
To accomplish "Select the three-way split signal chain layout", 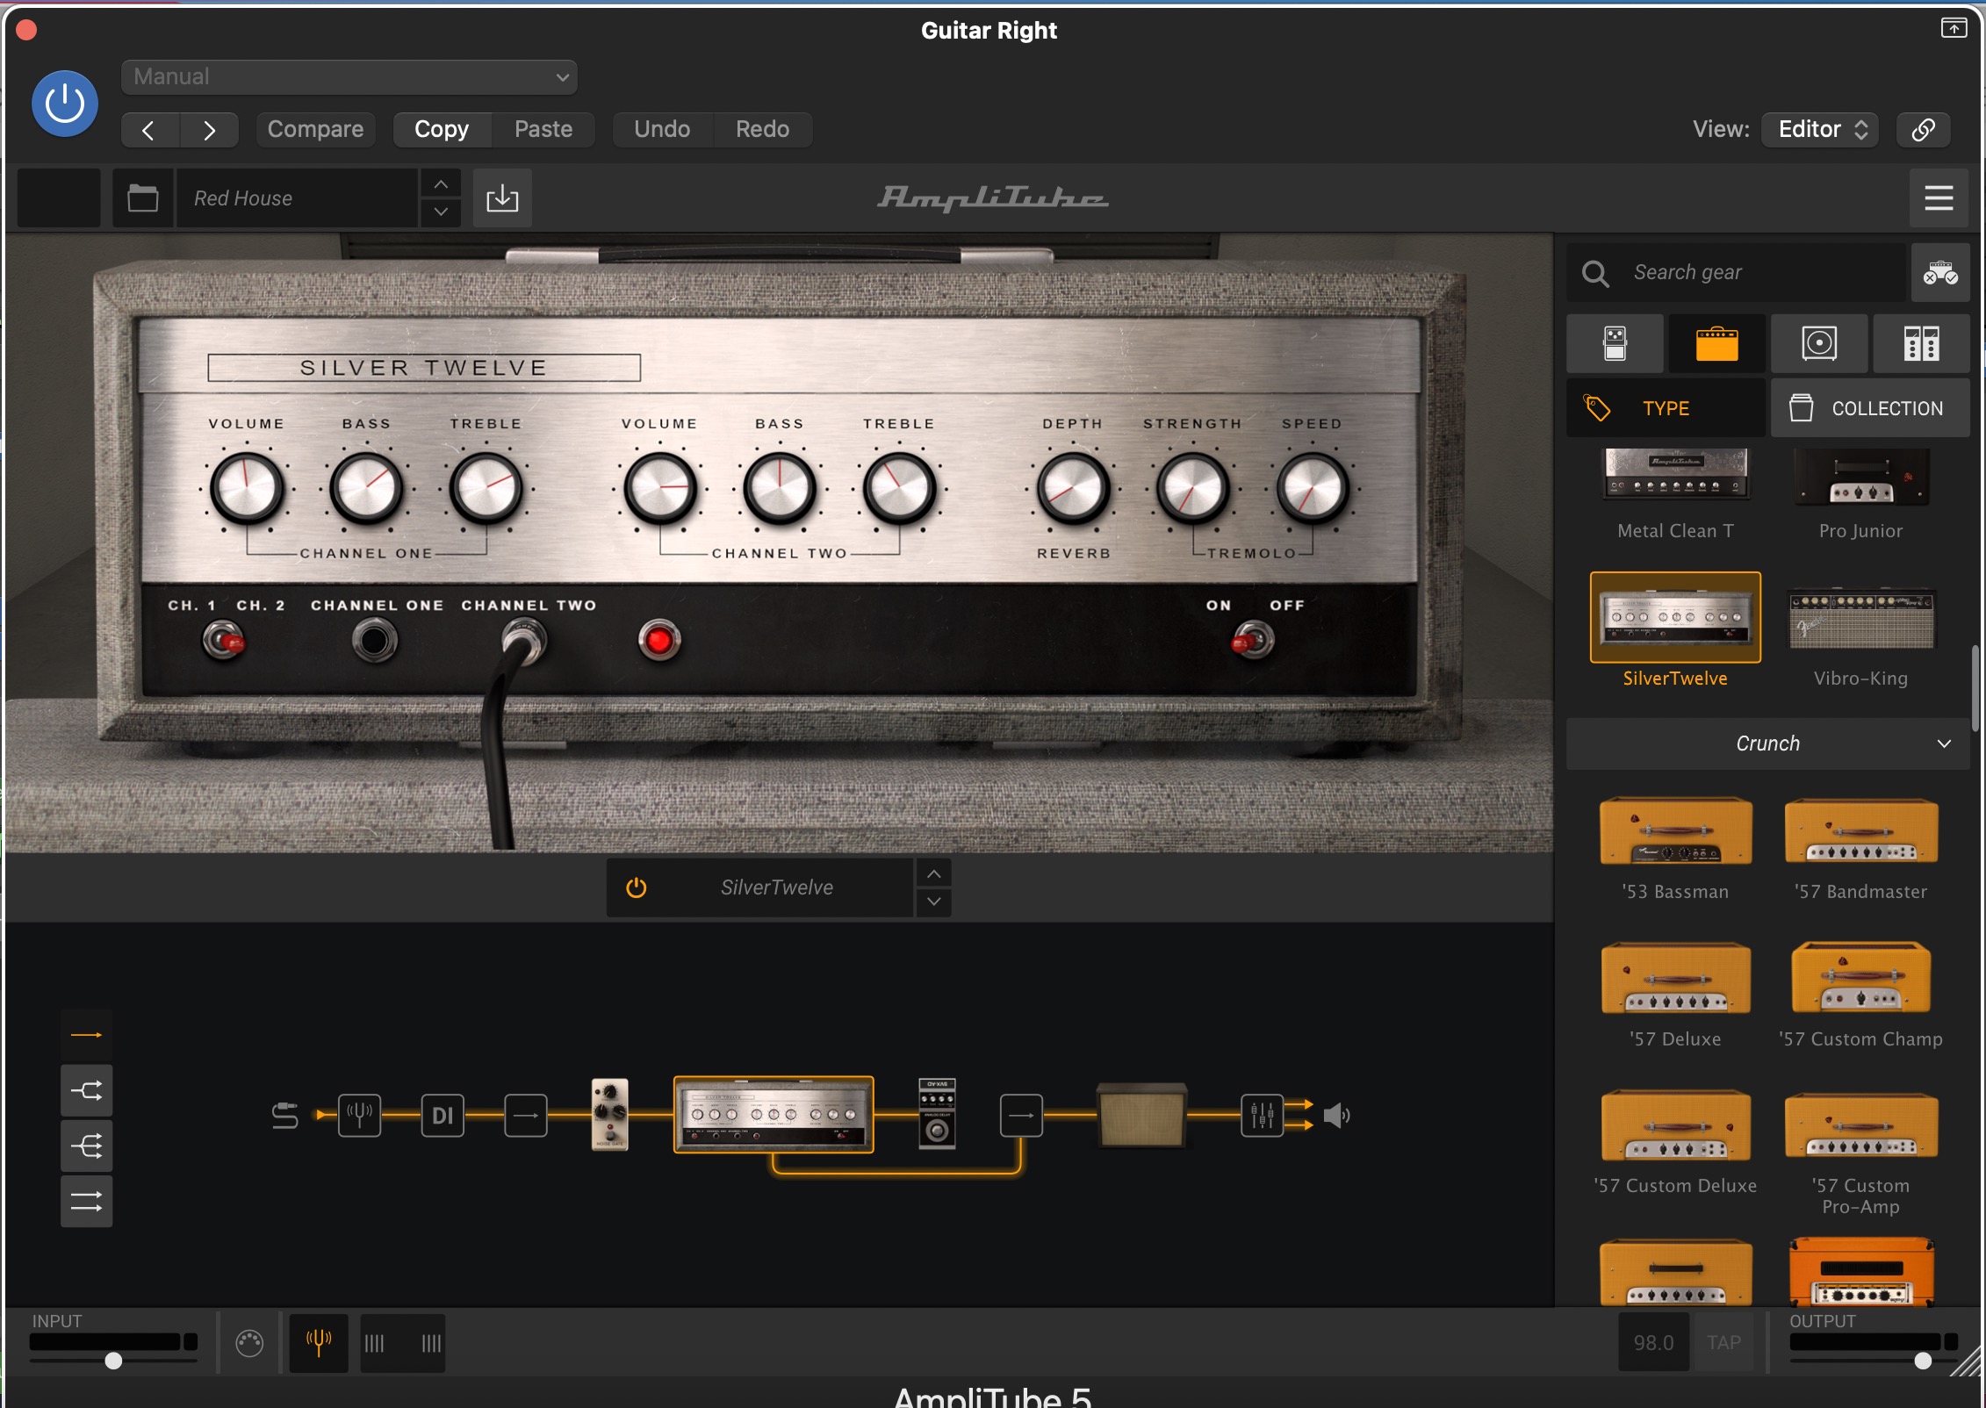I will [x=86, y=1146].
